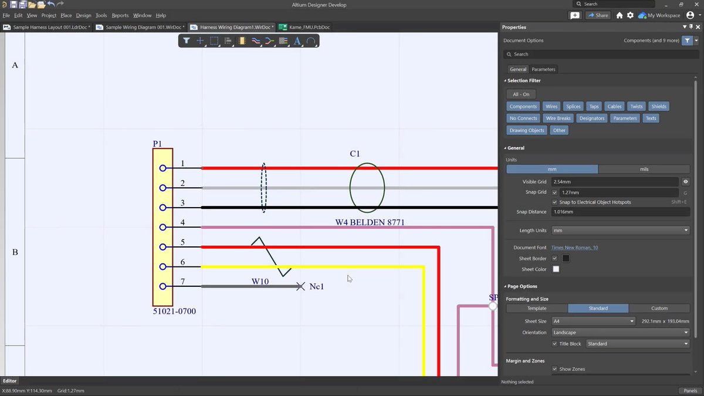Expand the Orientation dropdown
Viewport: 704px width, 396px height.
click(x=621, y=333)
